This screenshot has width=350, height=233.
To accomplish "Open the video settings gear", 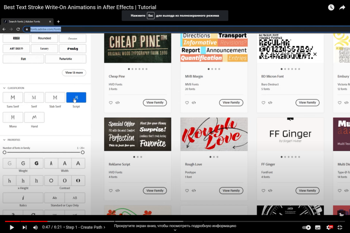I will pos(329,227).
